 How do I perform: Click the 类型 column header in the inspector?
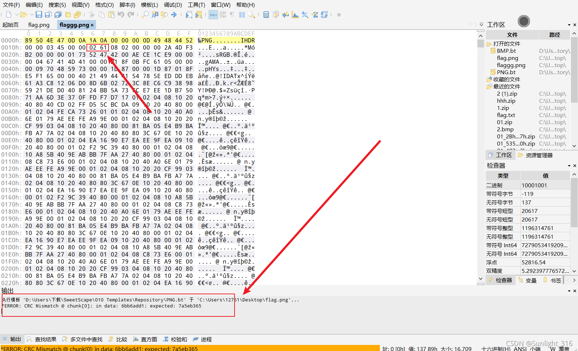(x=503, y=175)
